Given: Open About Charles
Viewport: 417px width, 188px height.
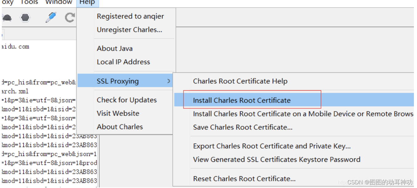Looking at the screenshot, I should (120, 127).
